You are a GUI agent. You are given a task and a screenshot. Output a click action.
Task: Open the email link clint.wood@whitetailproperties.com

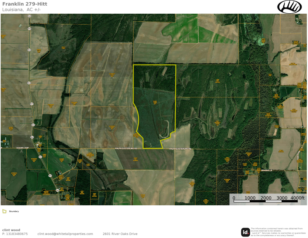pyautogui.click(x=65, y=233)
